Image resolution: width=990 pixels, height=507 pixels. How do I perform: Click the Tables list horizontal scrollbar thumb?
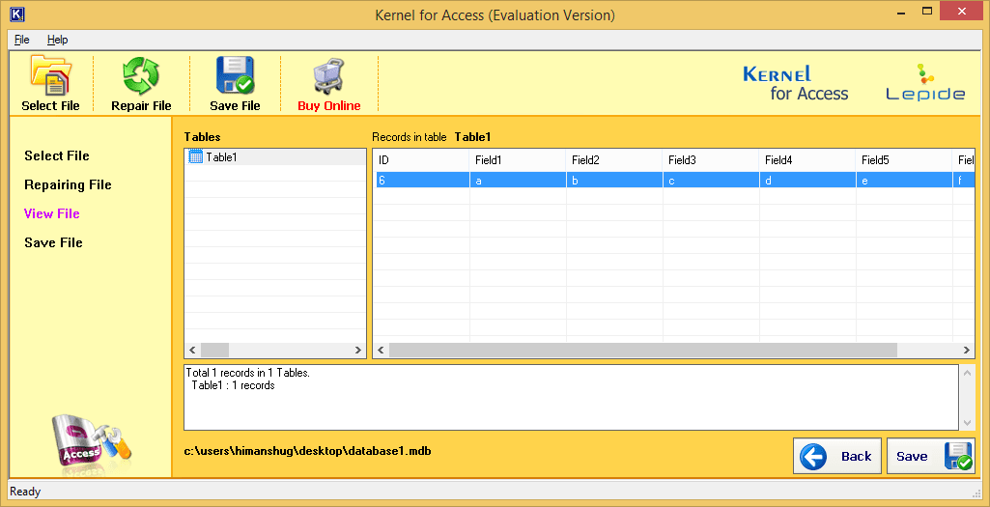click(x=214, y=350)
